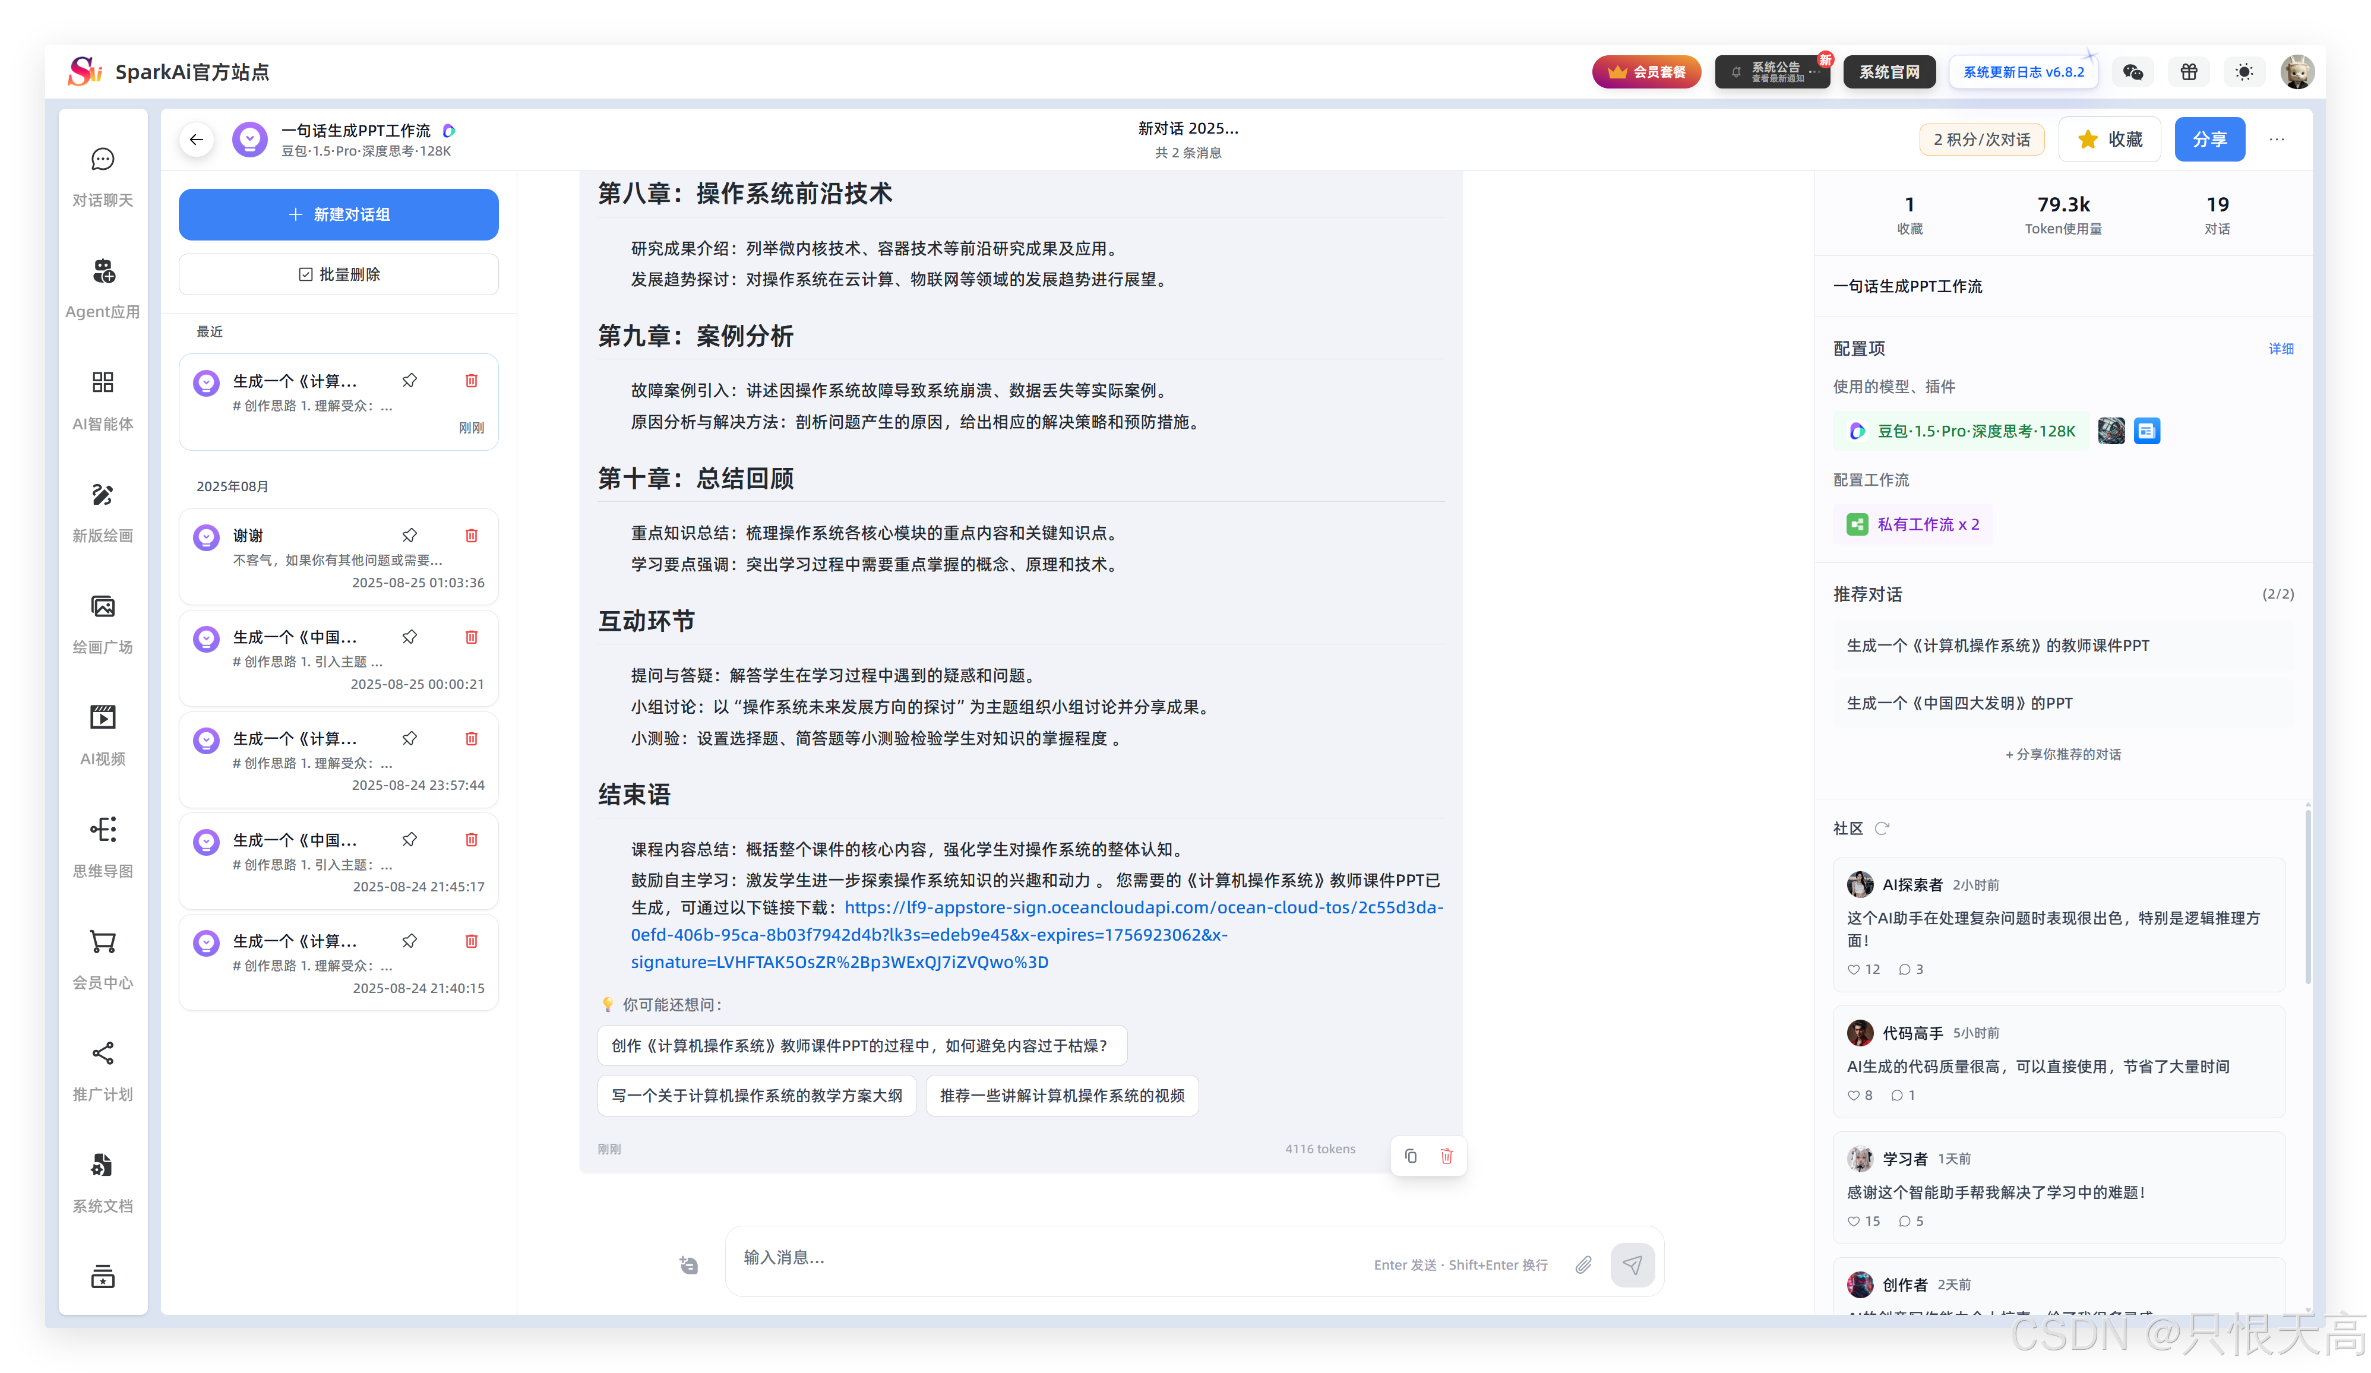Open the 详细 configuration details link
Image resolution: width=2371 pixels, height=1373 pixels.
click(x=2281, y=348)
